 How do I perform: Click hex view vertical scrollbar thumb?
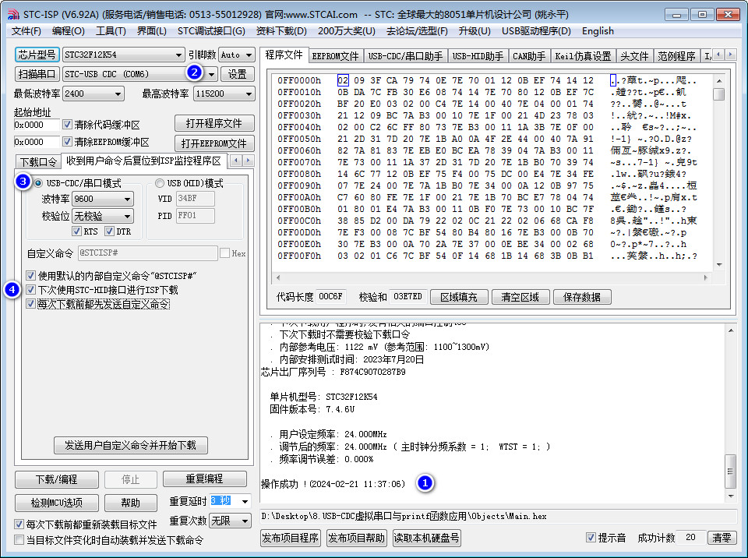tap(719, 94)
